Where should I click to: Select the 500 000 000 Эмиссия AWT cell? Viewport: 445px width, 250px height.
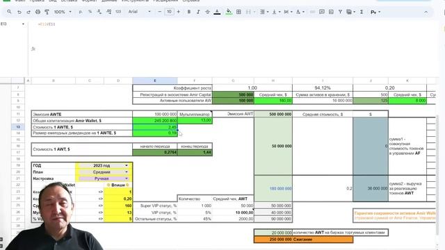[273, 114]
